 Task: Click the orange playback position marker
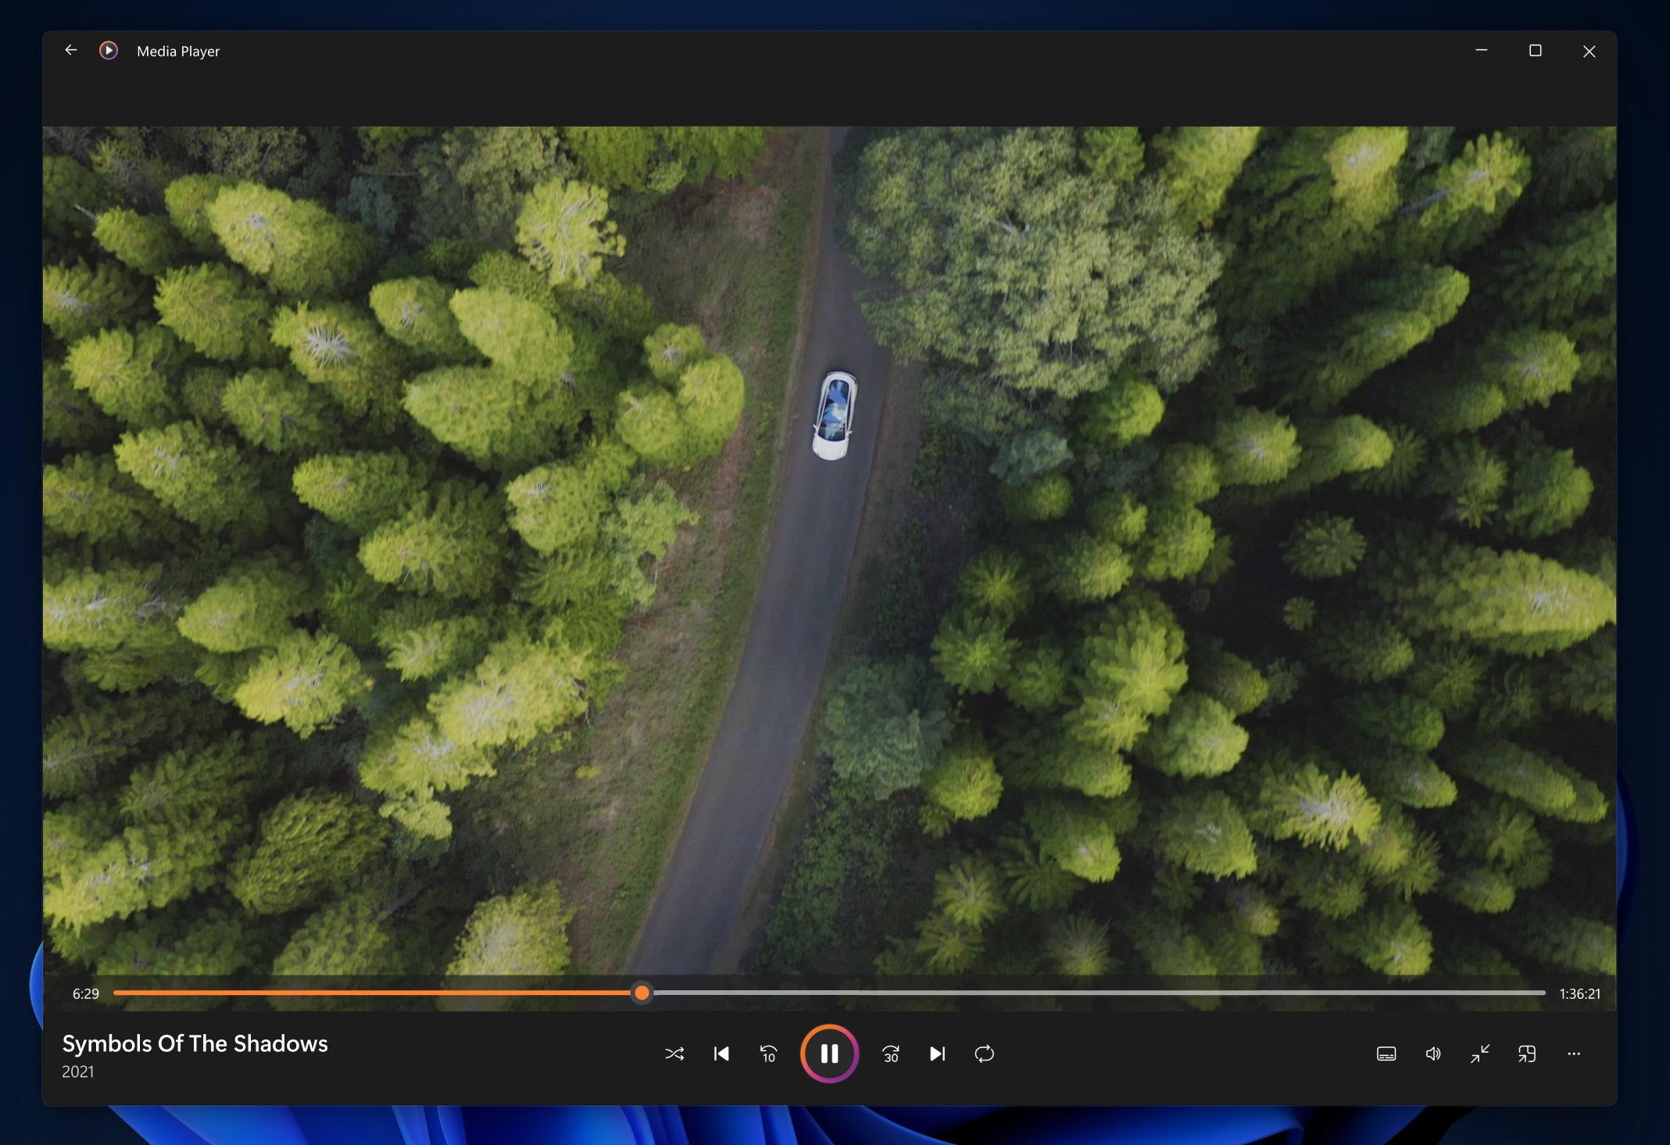[641, 993]
